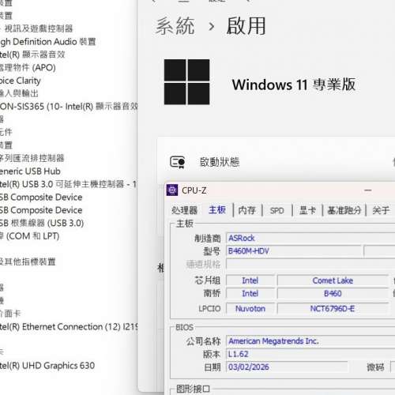
Task: Select the ON-SIS365 Intel display audio entry
Action: tap(69, 107)
